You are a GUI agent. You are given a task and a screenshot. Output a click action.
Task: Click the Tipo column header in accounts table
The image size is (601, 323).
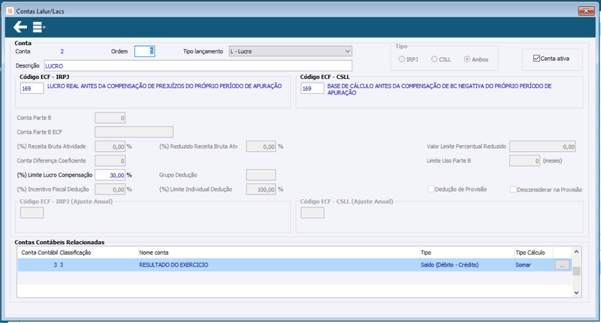click(426, 252)
